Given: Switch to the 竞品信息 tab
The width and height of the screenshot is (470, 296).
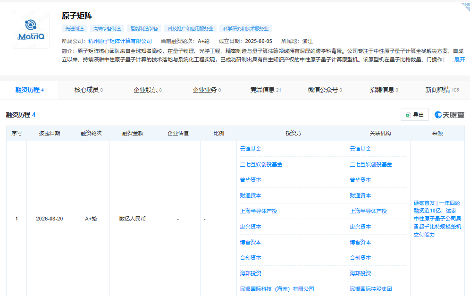Looking at the screenshot, I should point(266,90).
